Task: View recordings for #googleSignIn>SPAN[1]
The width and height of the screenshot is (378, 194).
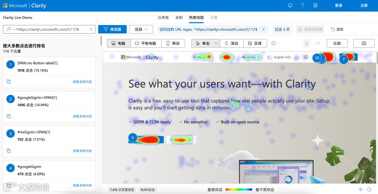Action: [83, 116]
